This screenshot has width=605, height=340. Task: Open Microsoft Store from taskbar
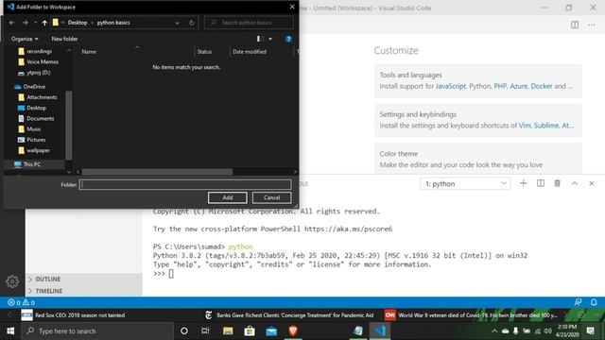click(250, 331)
